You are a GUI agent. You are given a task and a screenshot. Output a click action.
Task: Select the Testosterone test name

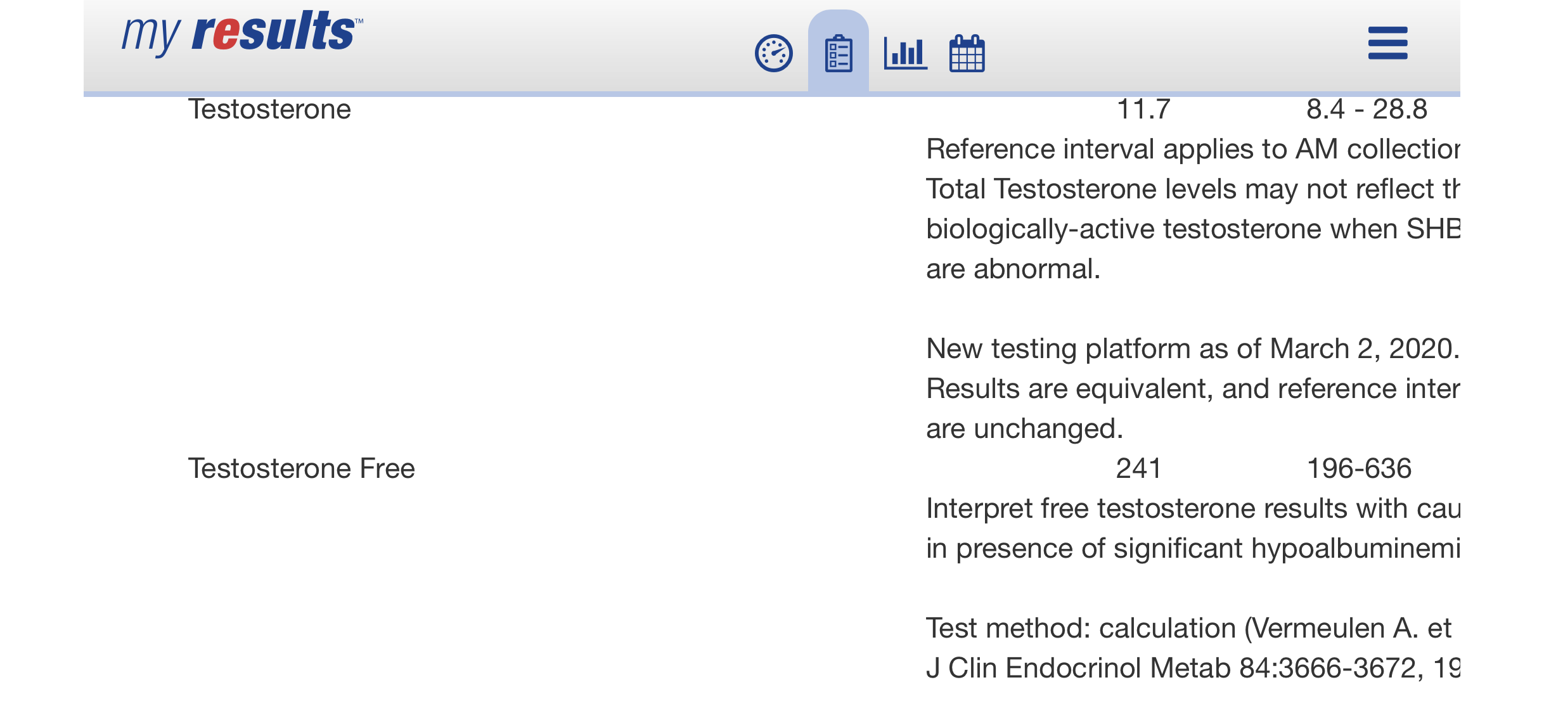269,110
